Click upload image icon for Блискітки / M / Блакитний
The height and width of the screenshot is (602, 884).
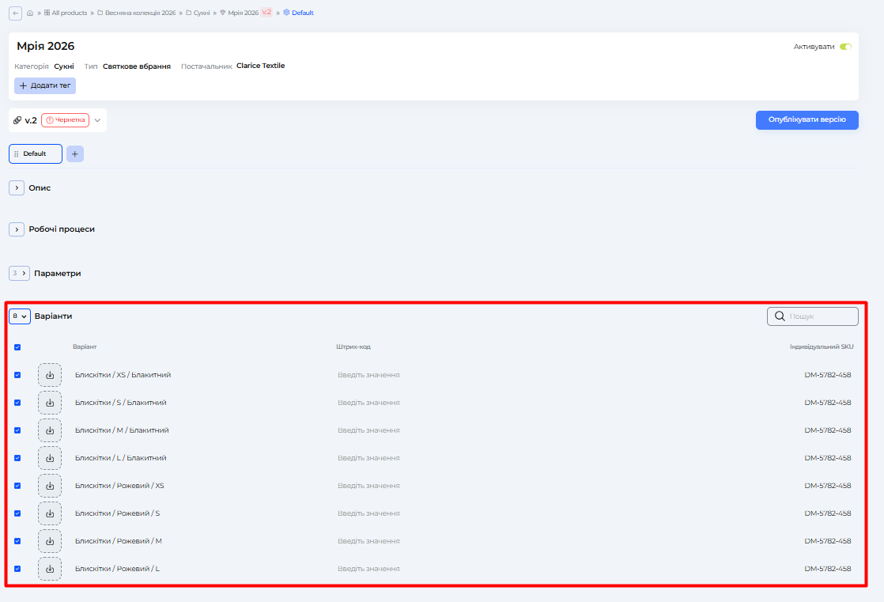tap(50, 430)
